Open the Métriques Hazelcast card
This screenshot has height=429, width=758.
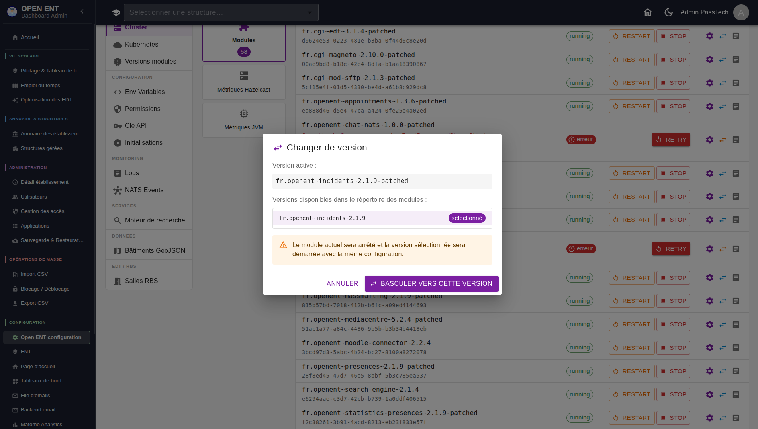(244, 82)
